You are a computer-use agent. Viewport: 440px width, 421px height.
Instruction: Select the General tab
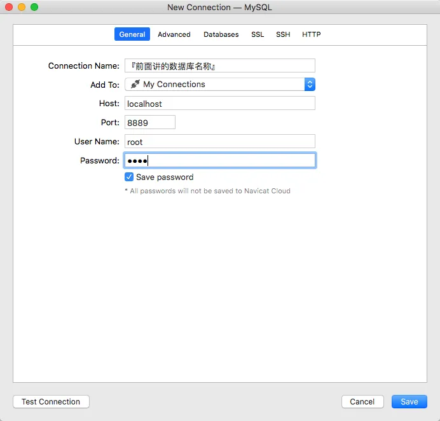tap(132, 34)
